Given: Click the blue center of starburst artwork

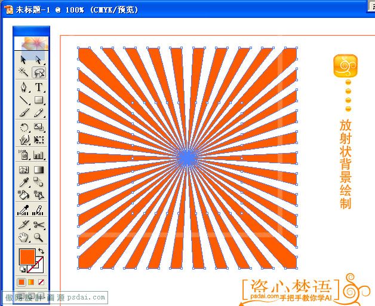Looking at the screenshot, I should point(187,157).
